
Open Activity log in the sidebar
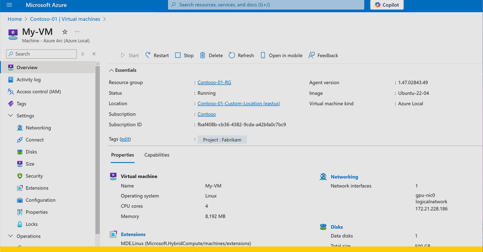pyautogui.click(x=28, y=80)
